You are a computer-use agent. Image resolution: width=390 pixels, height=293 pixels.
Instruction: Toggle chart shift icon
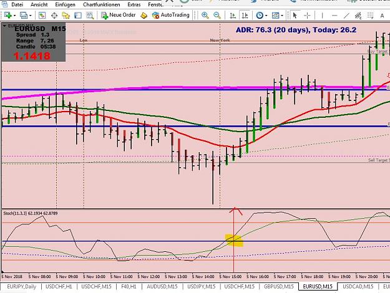point(245,16)
